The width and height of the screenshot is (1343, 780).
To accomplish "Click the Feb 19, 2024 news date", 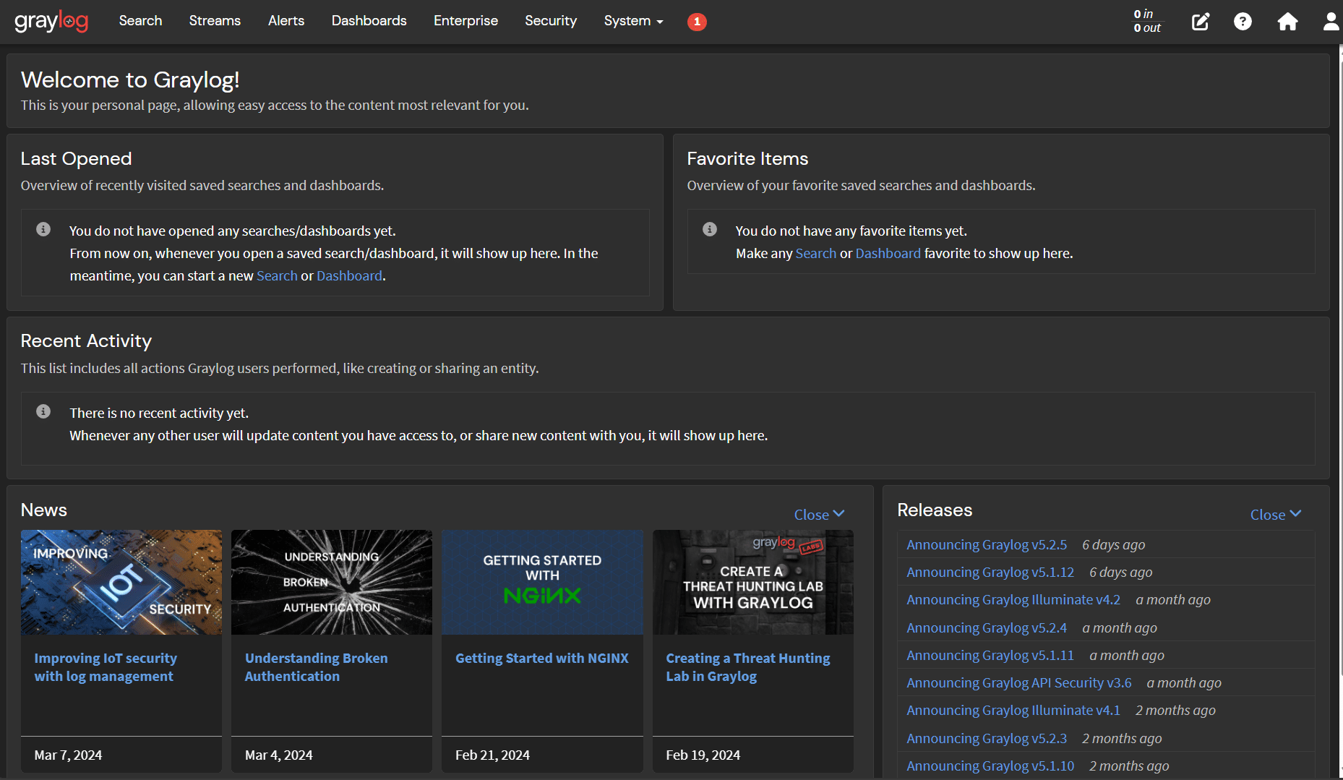I will pos(703,755).
